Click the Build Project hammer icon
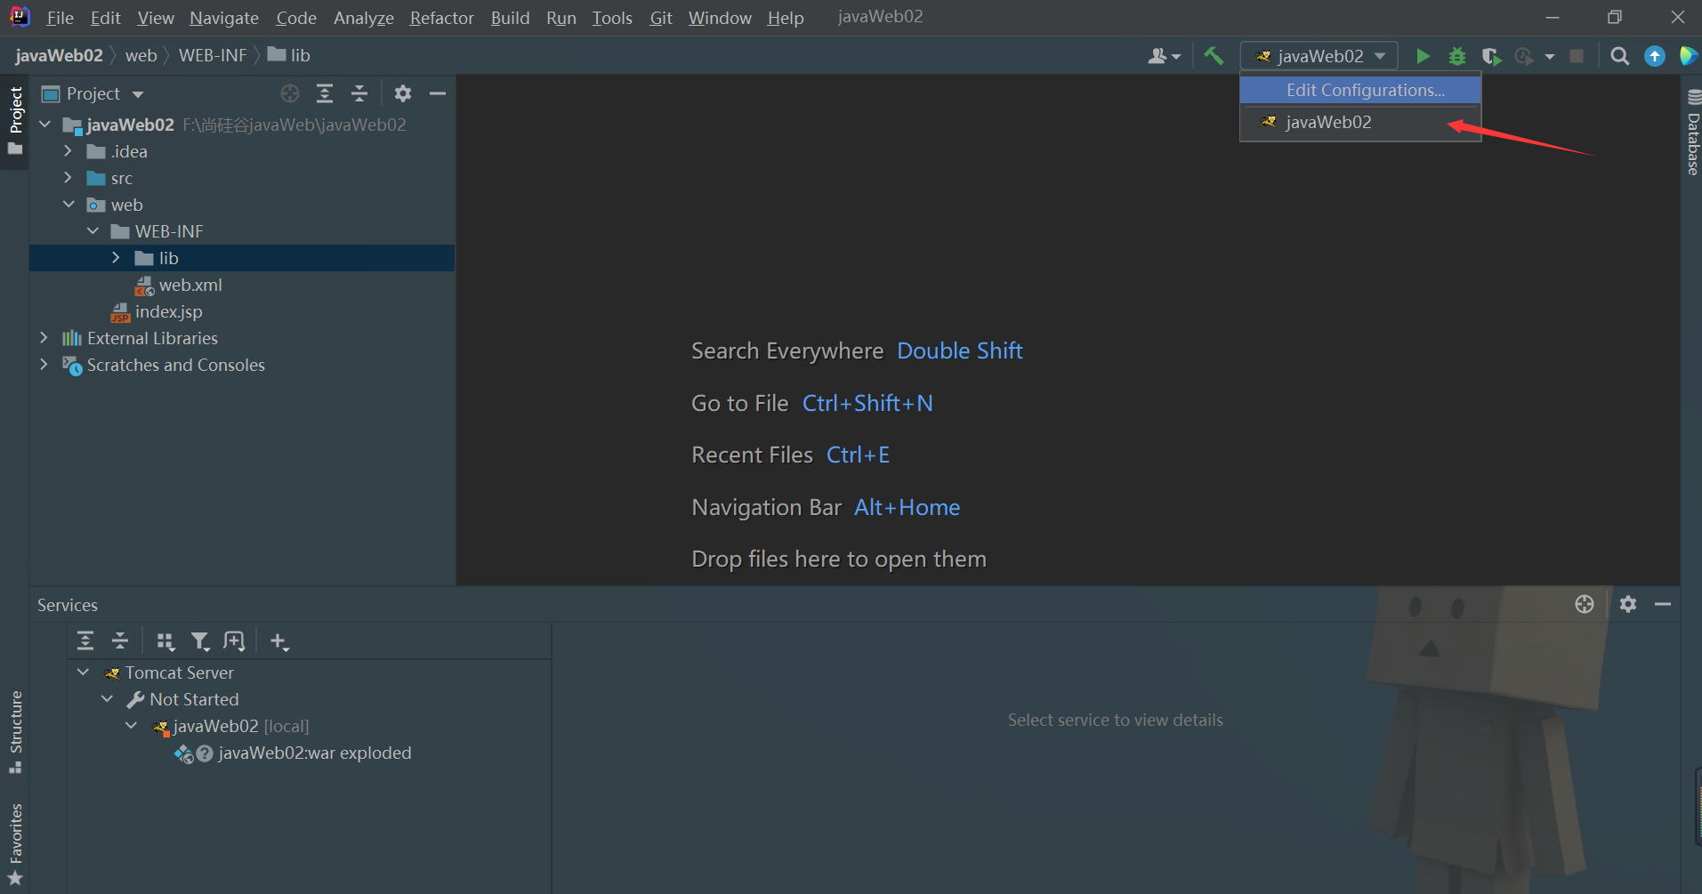 pos(1214,56)
